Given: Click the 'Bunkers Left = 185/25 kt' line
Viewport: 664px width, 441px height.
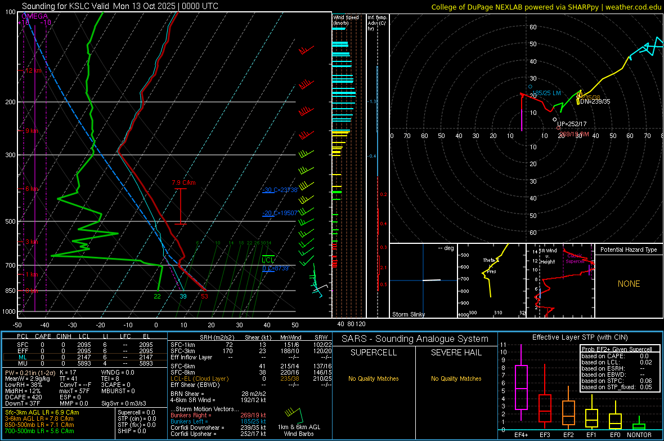Looking at the screenshot, I should pyautogui.click(x=218, y=421).
